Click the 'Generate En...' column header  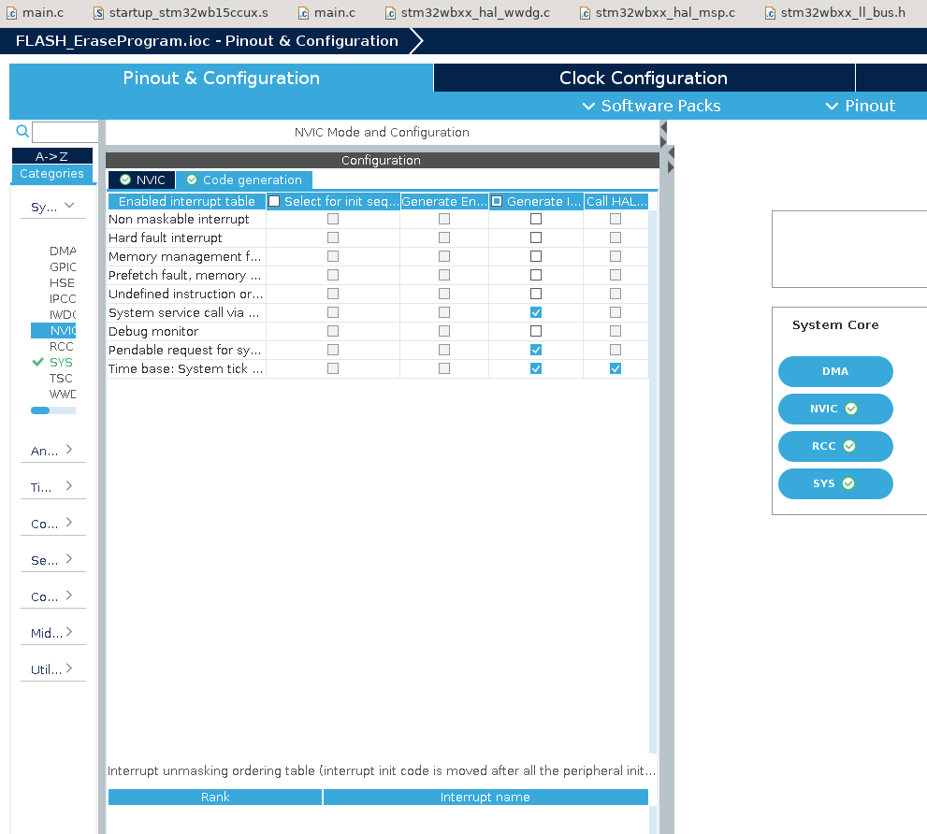click(x=444, y=202)
